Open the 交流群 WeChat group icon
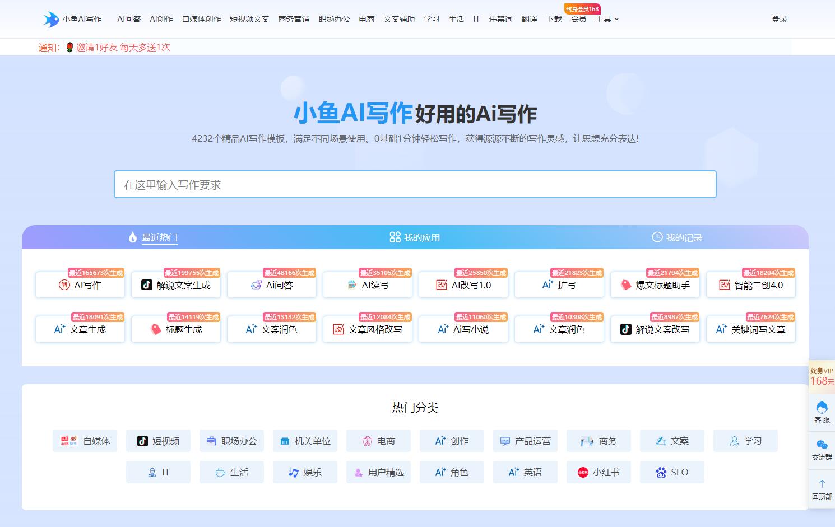This screenshot has height=527, width=835. (822, 450)
